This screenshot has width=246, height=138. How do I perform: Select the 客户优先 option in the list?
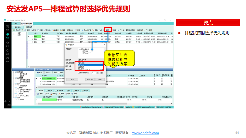click(90, 65)
